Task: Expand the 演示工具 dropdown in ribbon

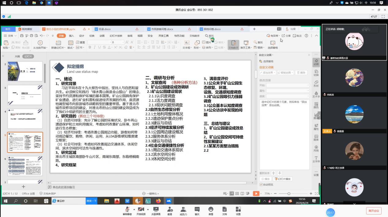Action: pos(246,48)
